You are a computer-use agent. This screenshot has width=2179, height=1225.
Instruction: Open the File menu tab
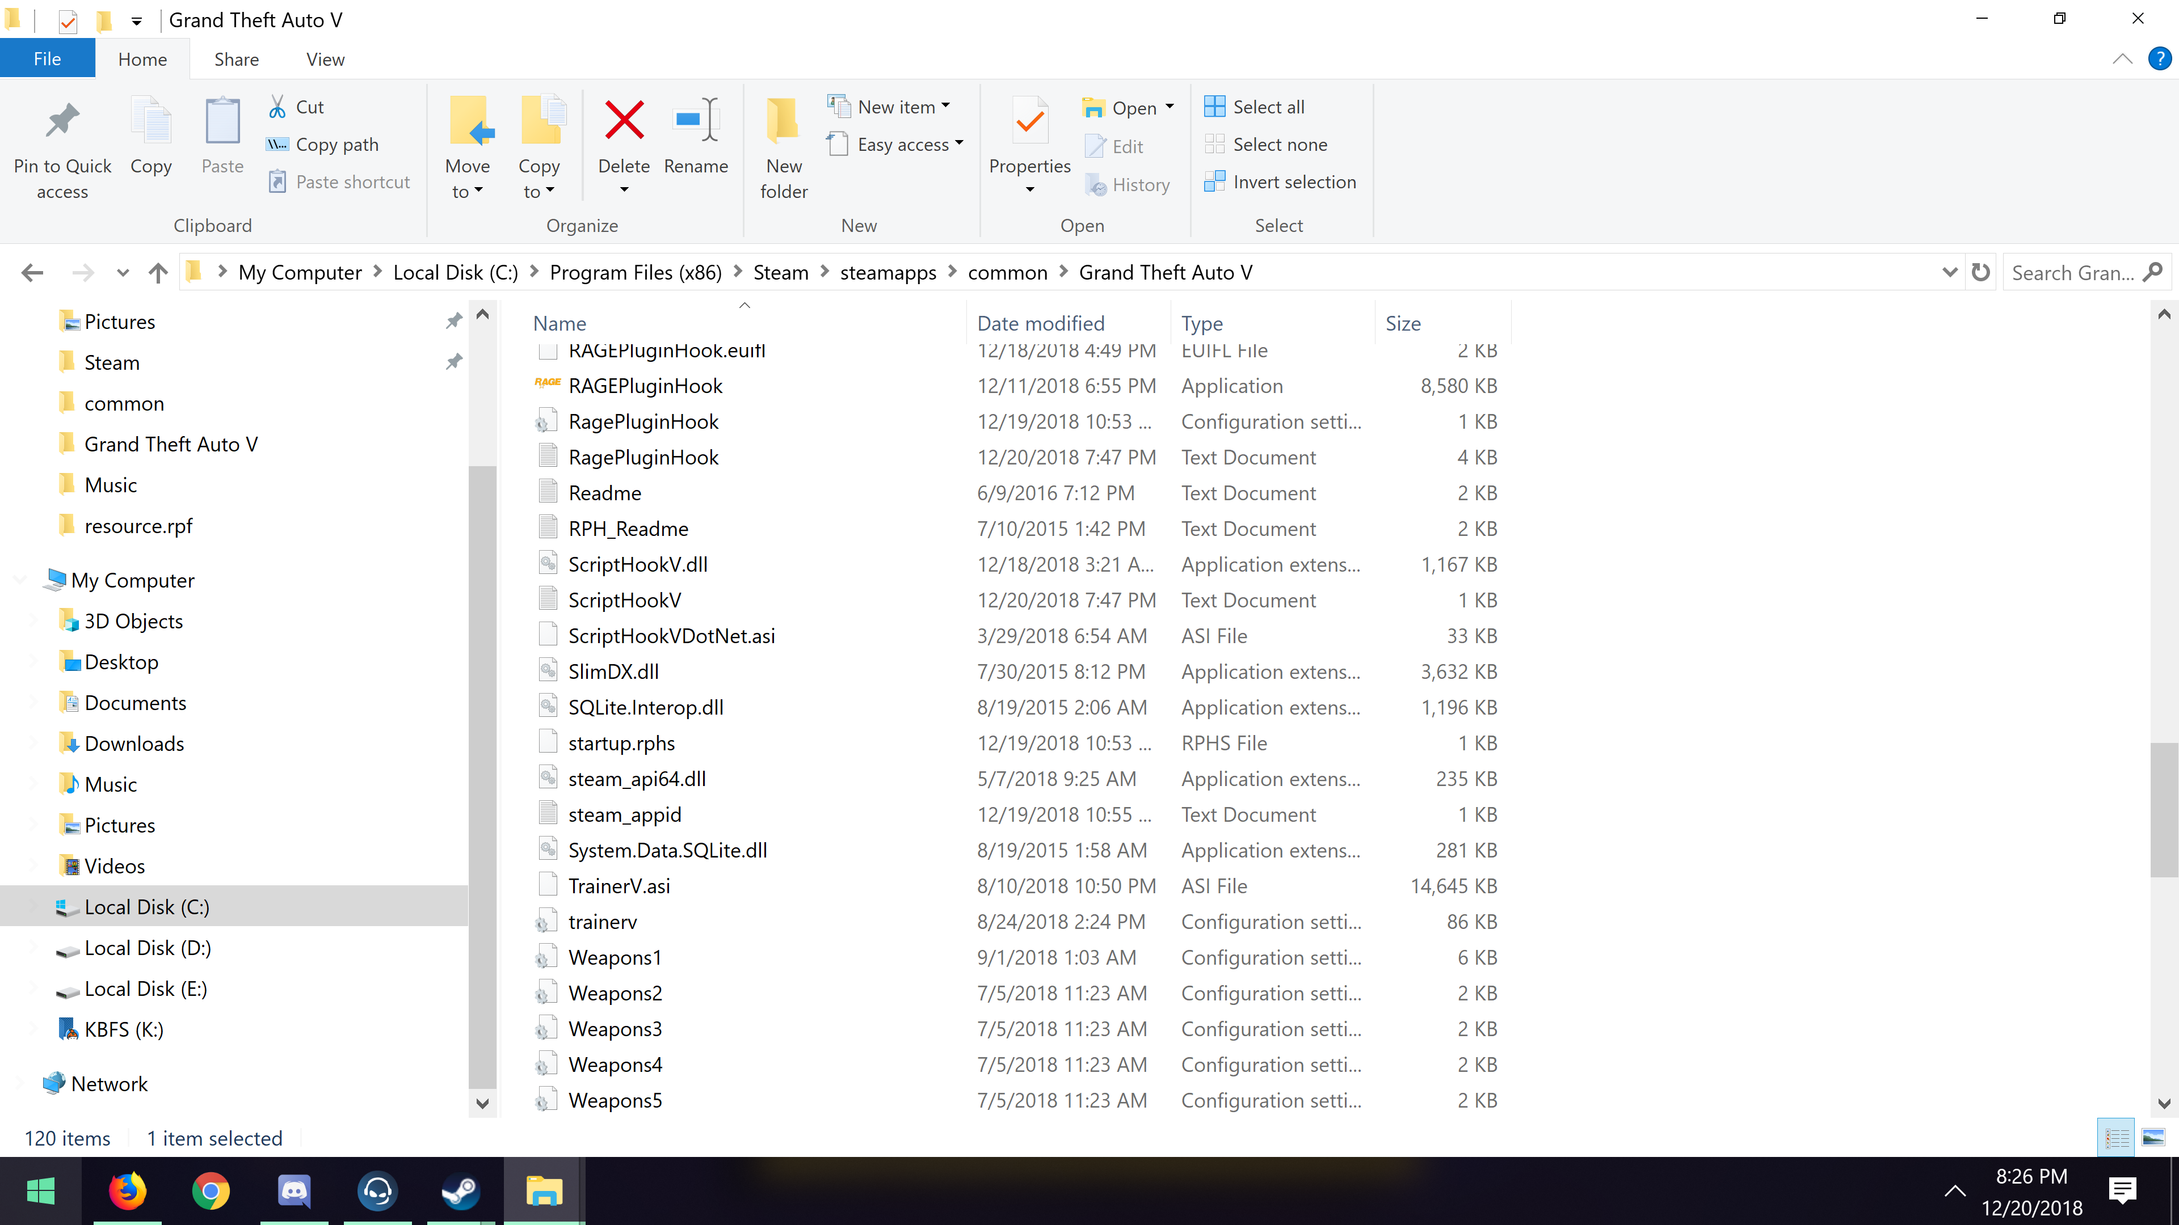pyautogui.click(x=47, y=59)
